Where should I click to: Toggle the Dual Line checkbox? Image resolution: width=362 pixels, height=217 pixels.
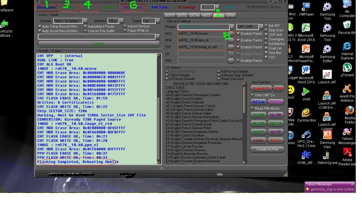[266, 48]
